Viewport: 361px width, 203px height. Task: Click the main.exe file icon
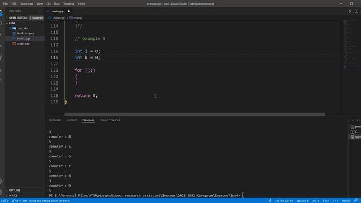click(14, 43)
